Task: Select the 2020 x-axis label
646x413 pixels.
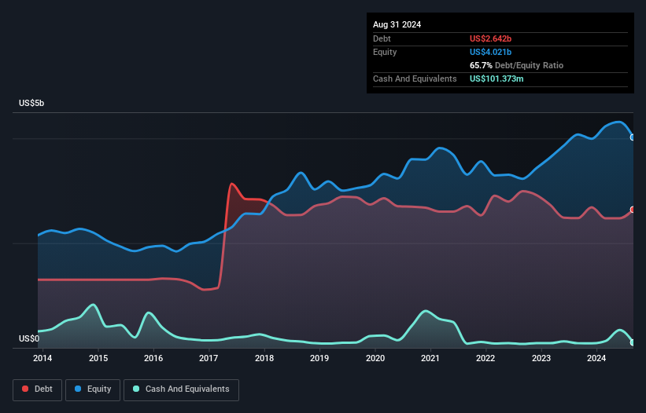Action: coord(375,358)
